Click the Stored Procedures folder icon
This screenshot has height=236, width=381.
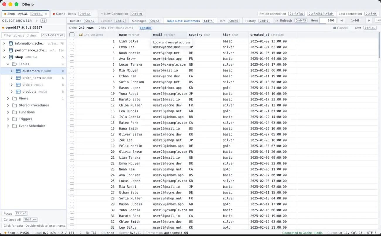[x=14, y=105]
